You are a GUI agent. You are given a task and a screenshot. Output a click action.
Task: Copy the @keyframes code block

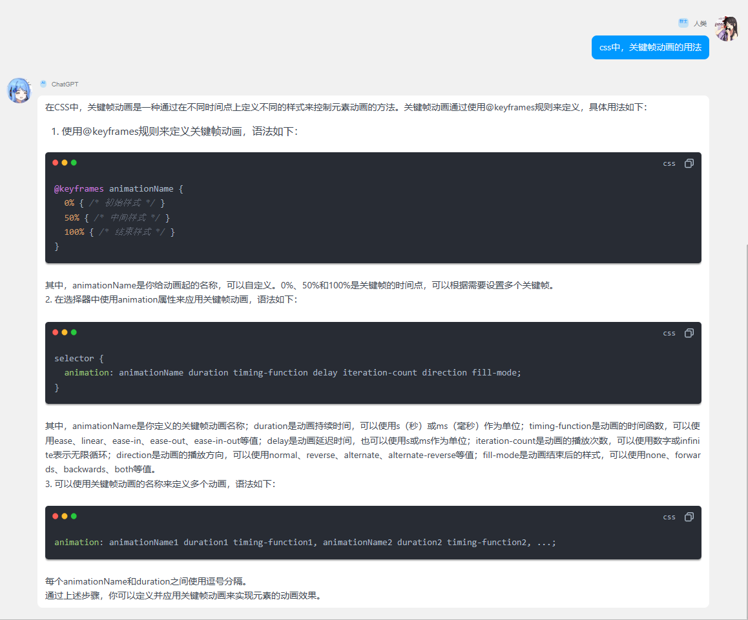(x=689, y=163)
